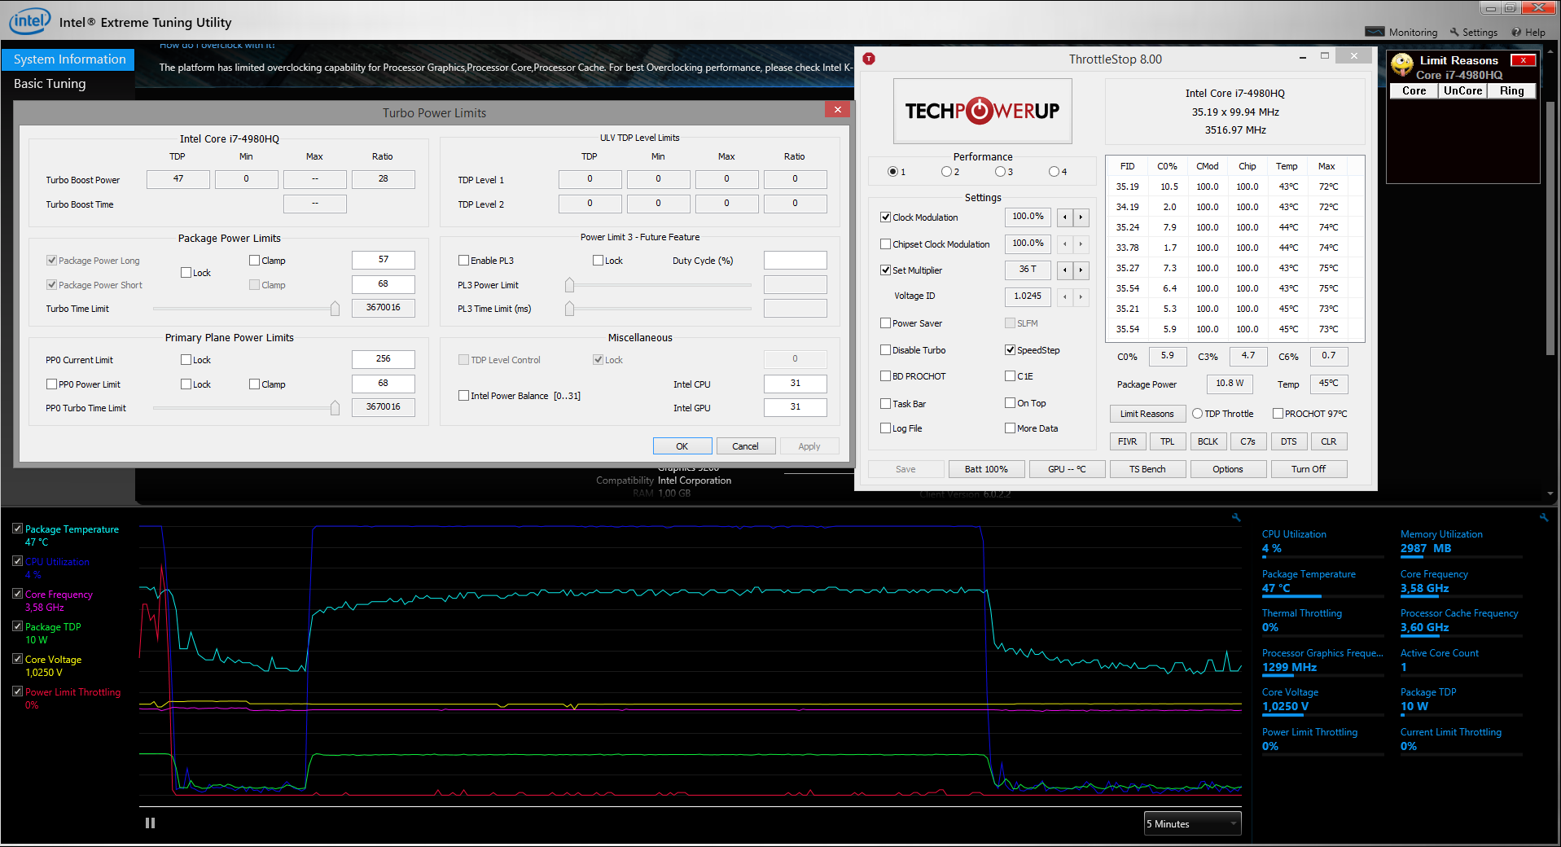
Task: Click the CLR button
Action: click(1328, 441)
